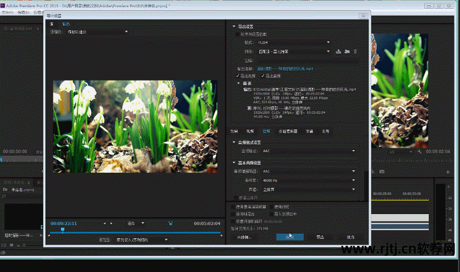
Task: Open the Sample Rate dropdown showing 48000 Hz
Action: (x=309, y=180)
